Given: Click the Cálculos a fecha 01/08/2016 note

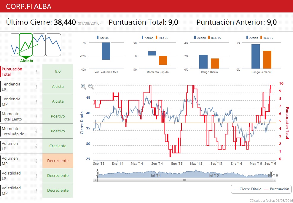Looking at the screenshot, I should [x=271, y=201].
